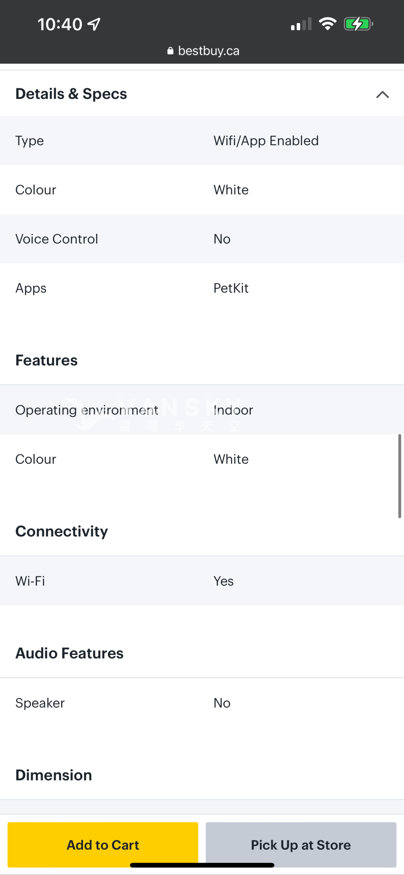This screenshot has width=404, height=875.
Task: Tap the 10:40 clock in status bar
Action: [60, 25]
